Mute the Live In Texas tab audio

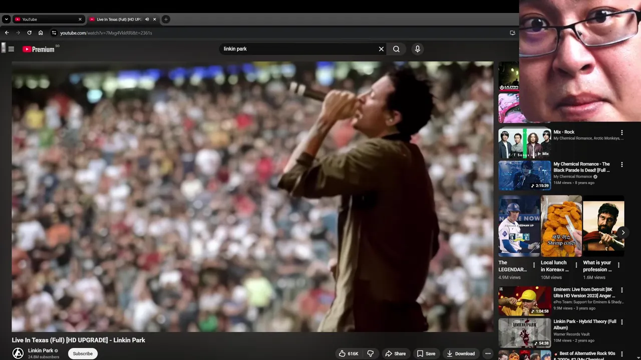[x=147, y=19]
